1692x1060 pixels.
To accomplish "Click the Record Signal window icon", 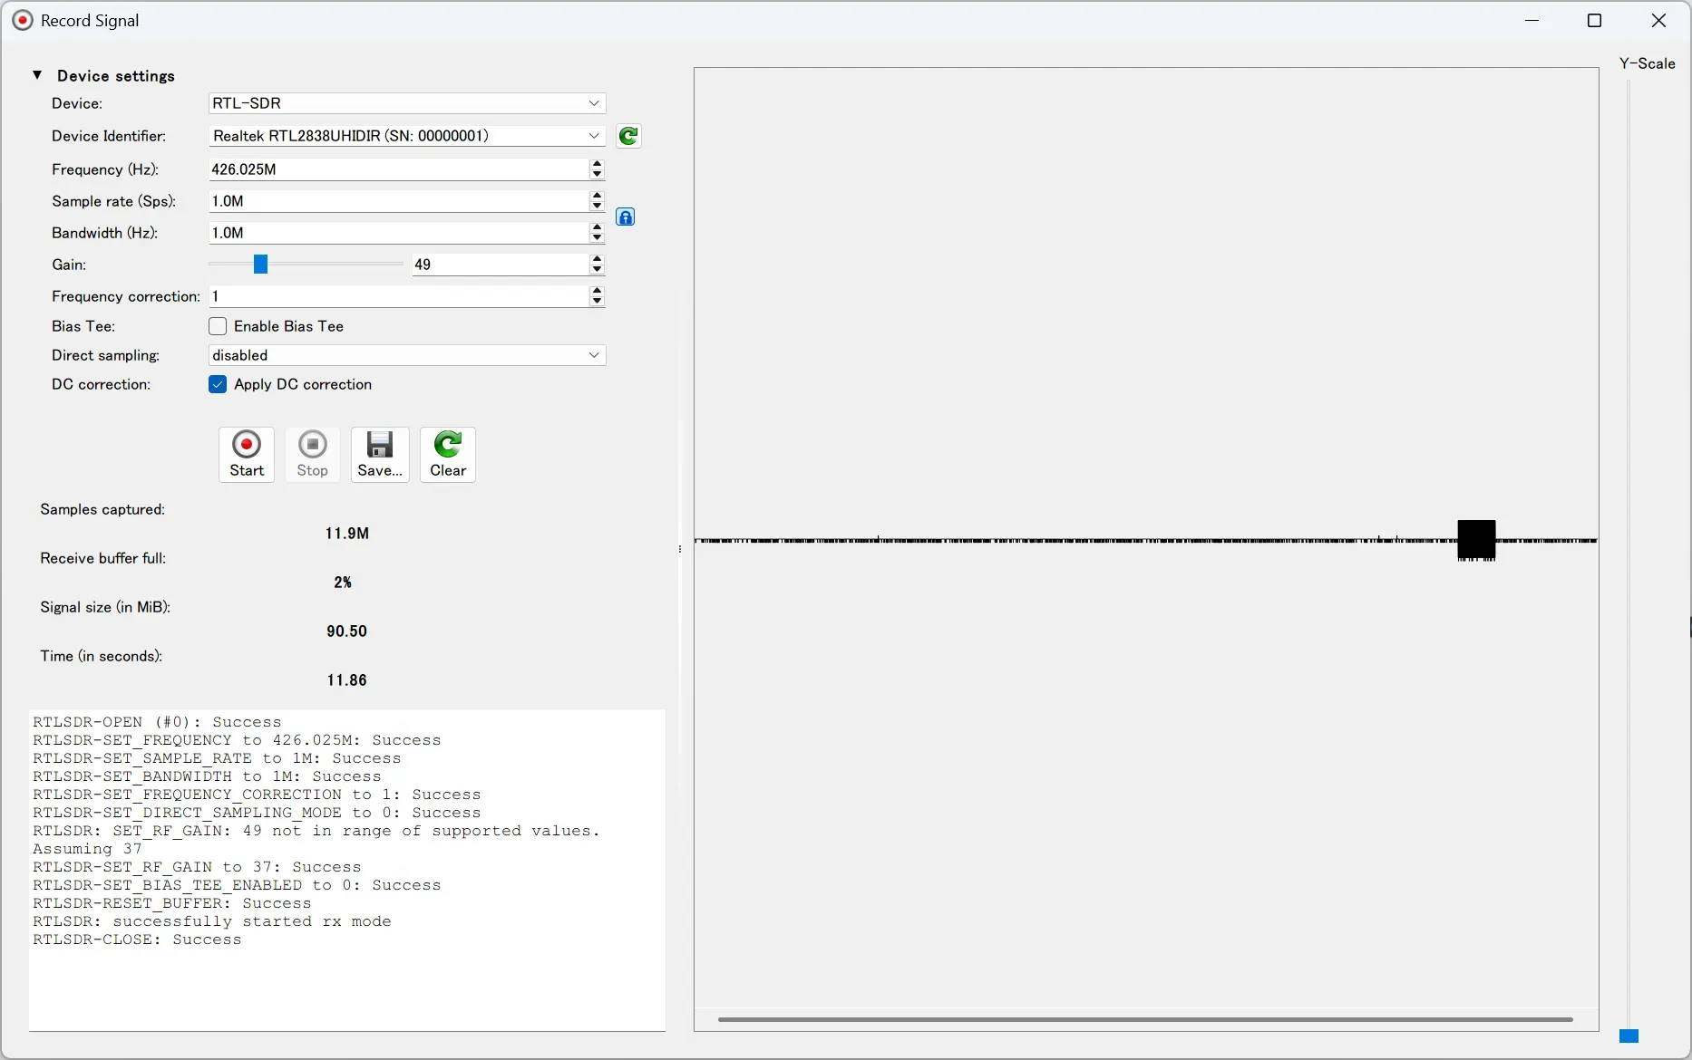I will [22, 20].
